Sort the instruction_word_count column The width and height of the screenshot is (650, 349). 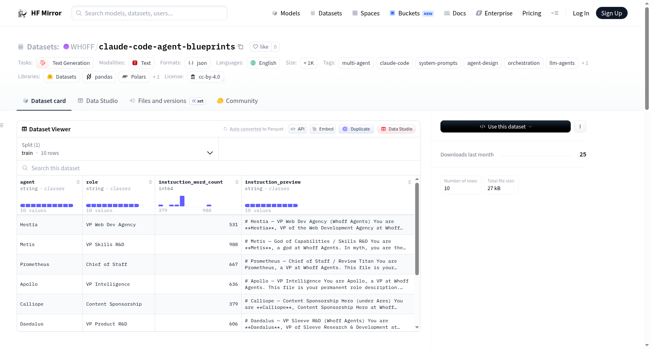[237, 182]
